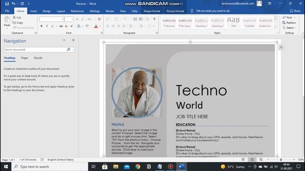Apply the Title style
The image size is (305, 171).
pos(234,23)
